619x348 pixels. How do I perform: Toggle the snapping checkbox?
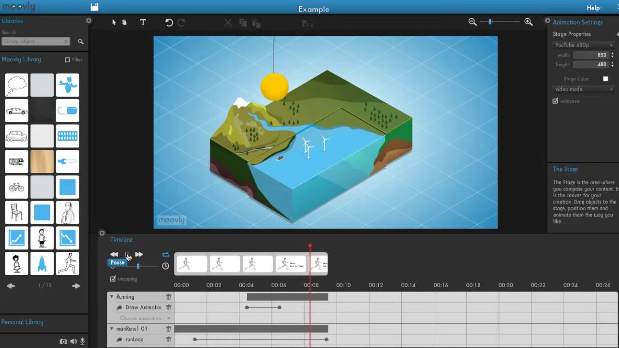point(113,279)
